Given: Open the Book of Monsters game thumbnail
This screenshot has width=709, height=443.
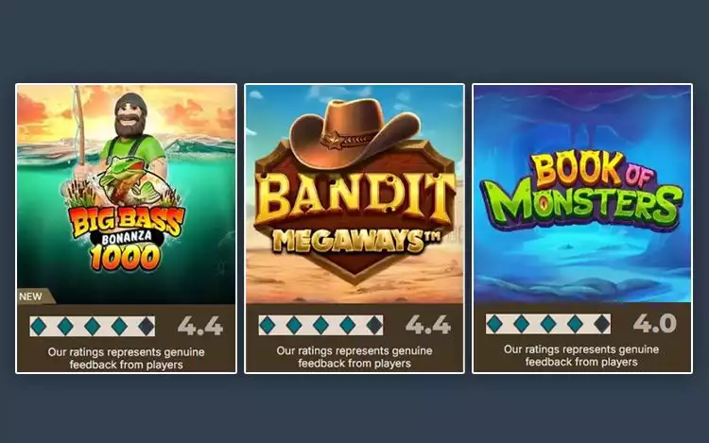Looking at the screenshot, I should (x=582, y=194).
